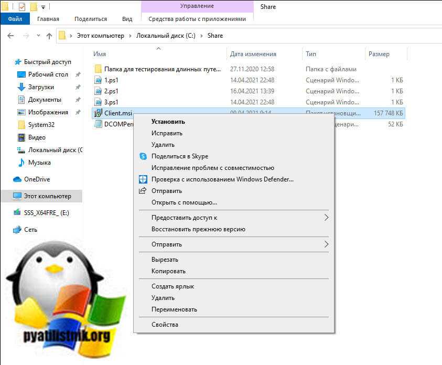
Task: Click the Музыка music note icon
Action: (x=21, y=163)
